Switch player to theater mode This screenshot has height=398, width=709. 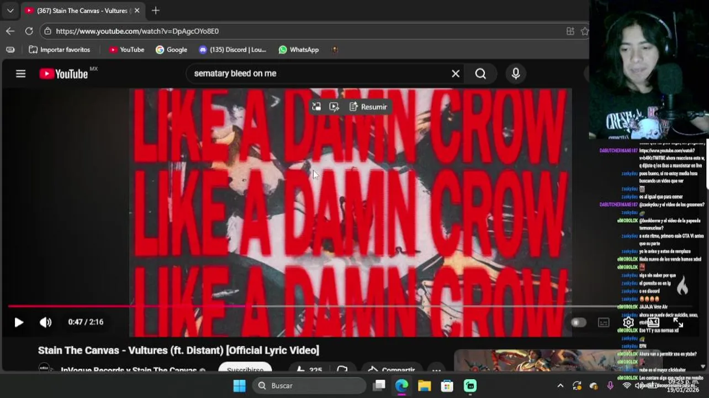tap(653, 323)
